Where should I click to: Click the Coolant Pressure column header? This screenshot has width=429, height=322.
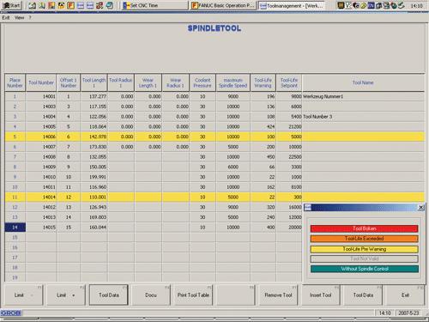click(202, 82)
